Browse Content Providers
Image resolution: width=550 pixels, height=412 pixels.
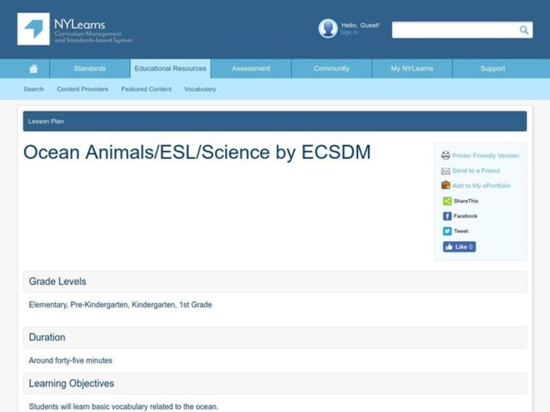pyautogui.click(x=82, y=89)
